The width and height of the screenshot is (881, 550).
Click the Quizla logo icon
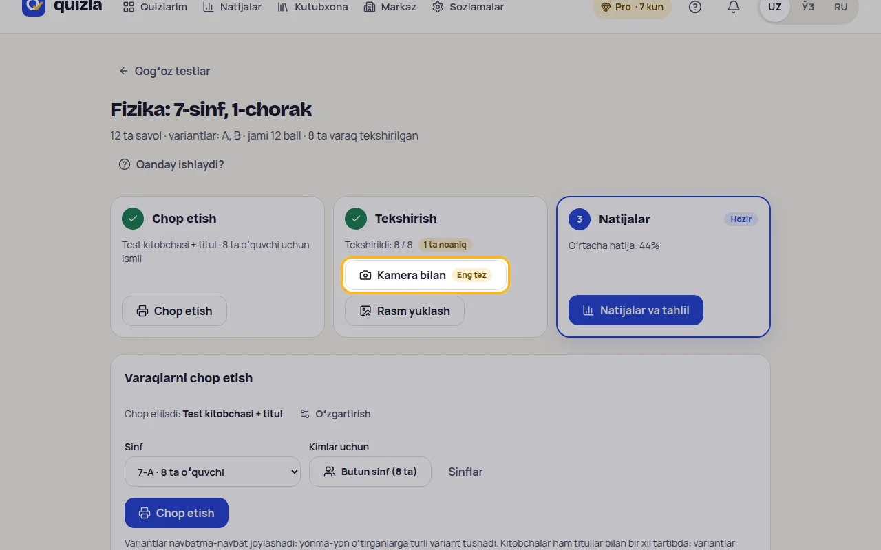[x=34, y=6]
